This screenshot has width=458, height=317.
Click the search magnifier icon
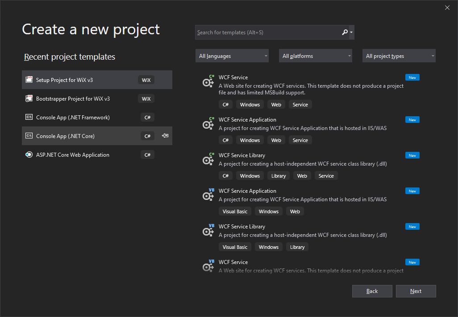point(345,32)
